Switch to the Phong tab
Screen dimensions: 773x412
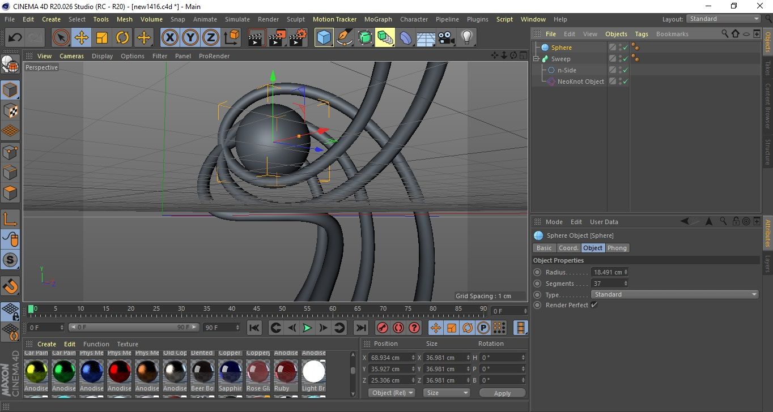click(617, 248)
